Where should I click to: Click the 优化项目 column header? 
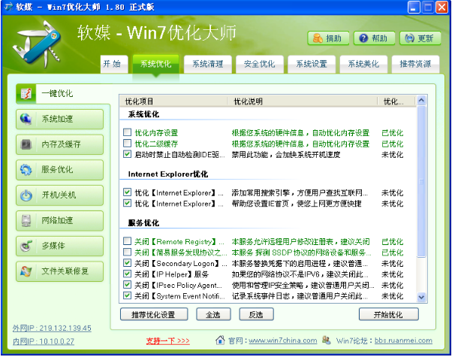(173, 101)
